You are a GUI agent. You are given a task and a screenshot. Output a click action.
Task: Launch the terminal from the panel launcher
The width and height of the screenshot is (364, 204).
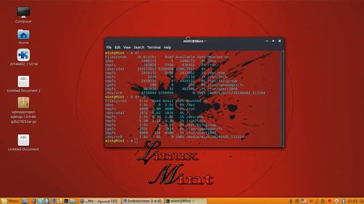[x=66, y=201]
